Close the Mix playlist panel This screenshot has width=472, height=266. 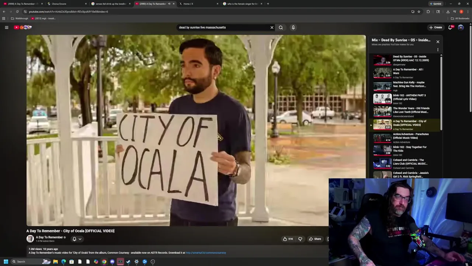[x=438, y=42]
